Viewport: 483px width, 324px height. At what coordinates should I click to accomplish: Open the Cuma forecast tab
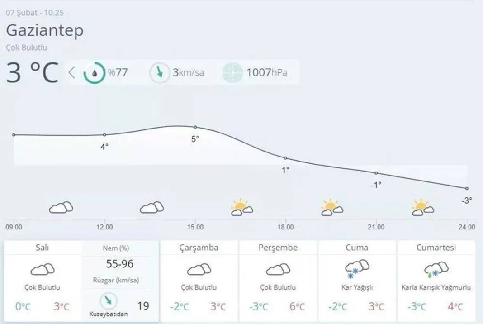(x=357, y=248)
